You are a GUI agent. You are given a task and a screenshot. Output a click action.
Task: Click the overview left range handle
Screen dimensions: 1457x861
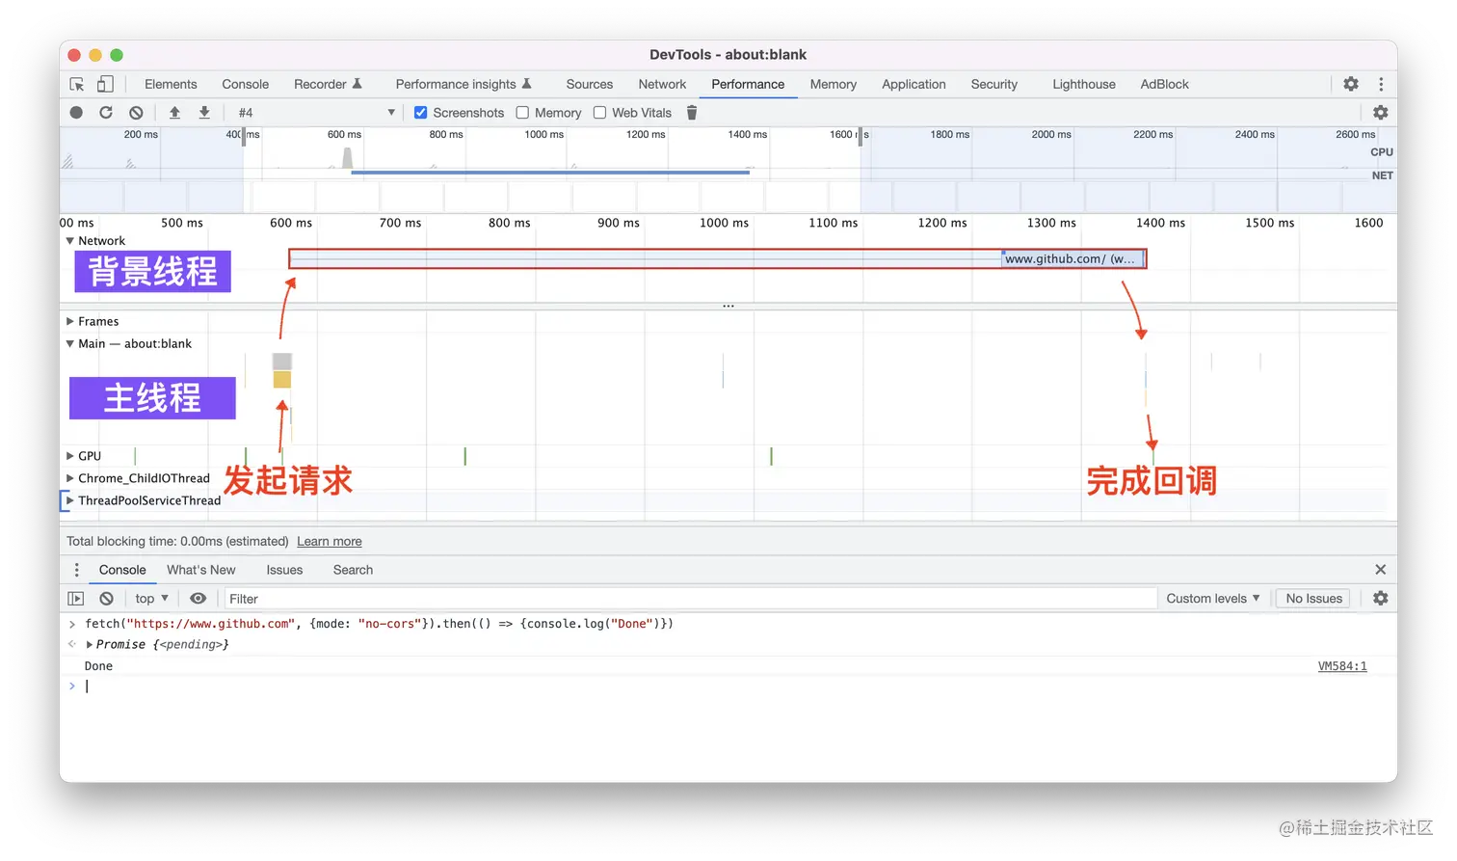pos(244,136)
